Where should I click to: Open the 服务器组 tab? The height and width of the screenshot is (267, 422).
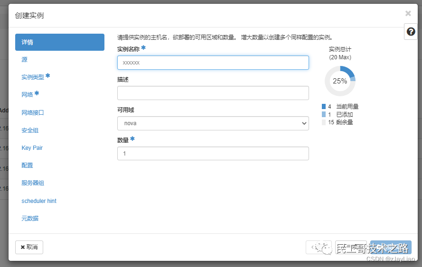(33, 183)
